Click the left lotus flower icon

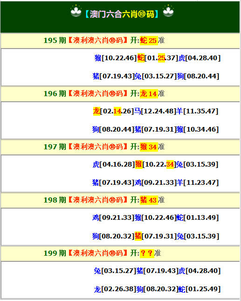(x=76, y=11)
